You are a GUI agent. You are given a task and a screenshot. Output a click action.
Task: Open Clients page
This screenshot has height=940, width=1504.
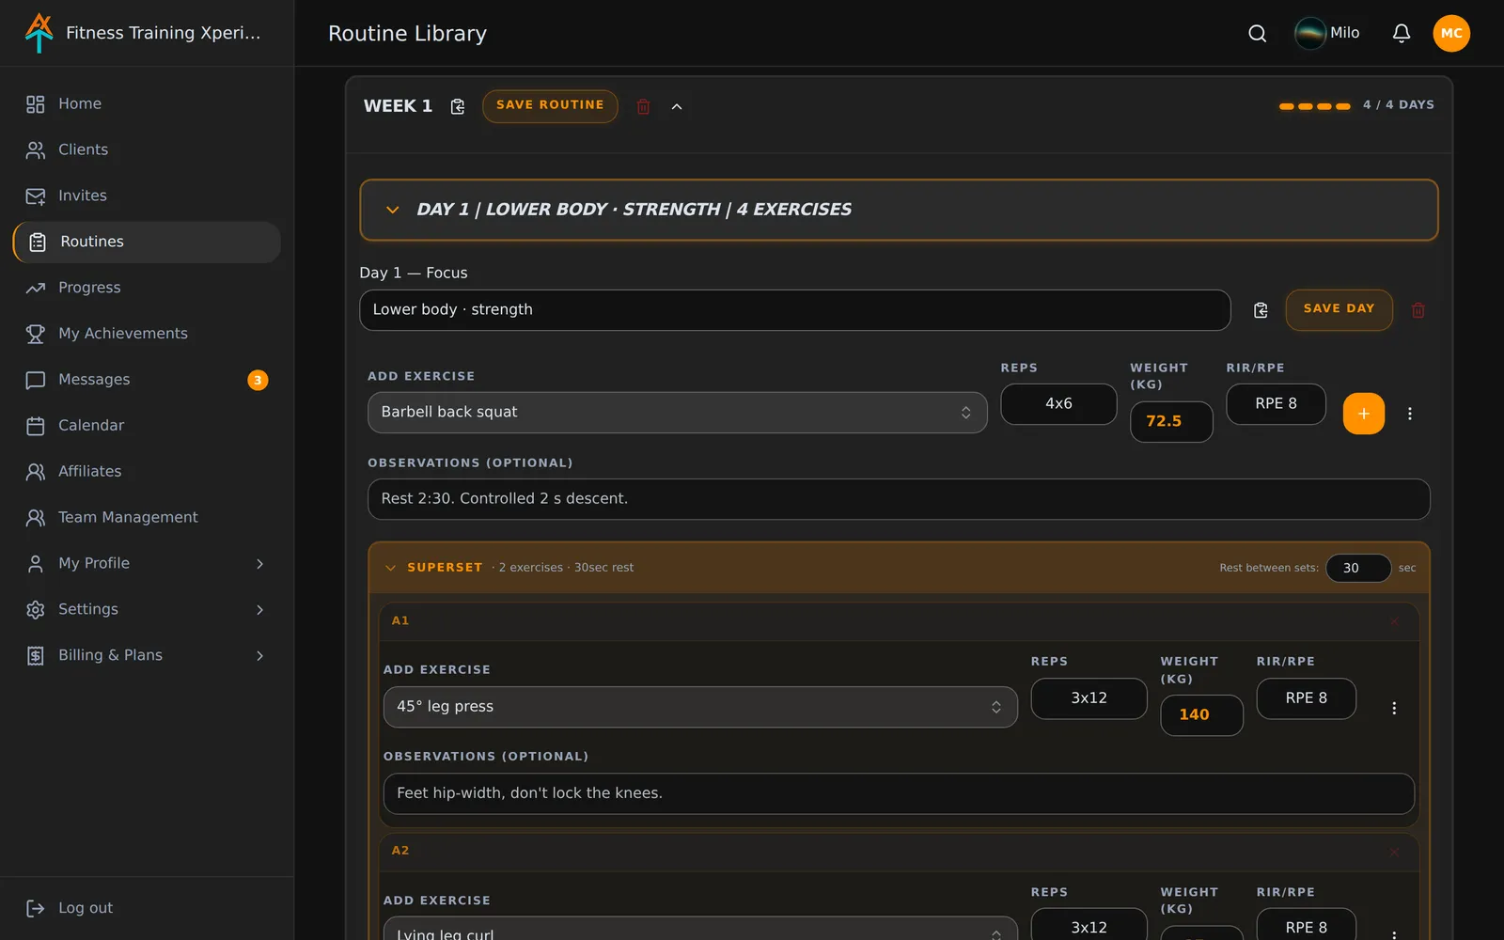click(x=147, y=150)
